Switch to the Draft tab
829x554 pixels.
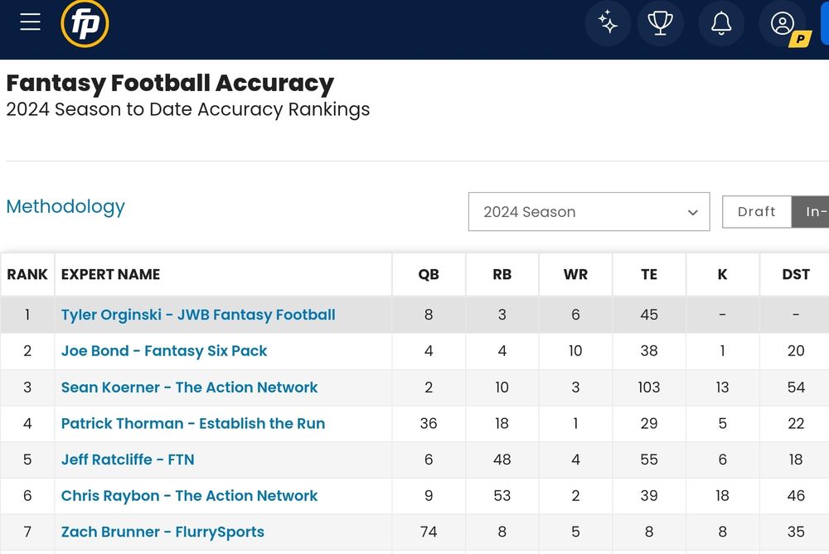757,212
